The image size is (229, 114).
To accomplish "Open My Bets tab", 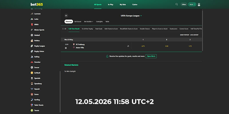I will (123, 5).
